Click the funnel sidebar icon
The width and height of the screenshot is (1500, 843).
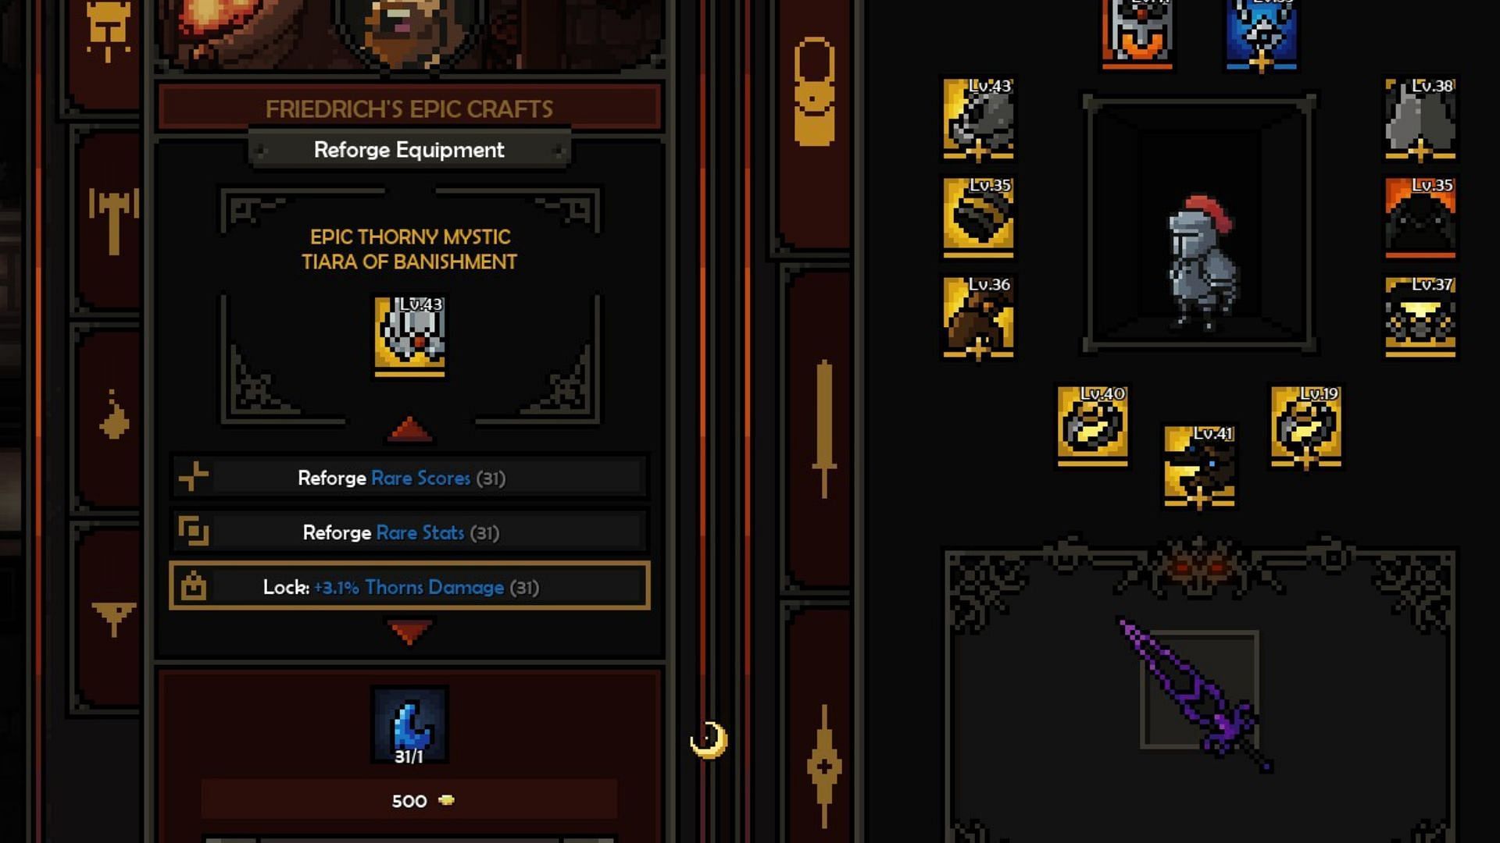click(x=113, y=618)
